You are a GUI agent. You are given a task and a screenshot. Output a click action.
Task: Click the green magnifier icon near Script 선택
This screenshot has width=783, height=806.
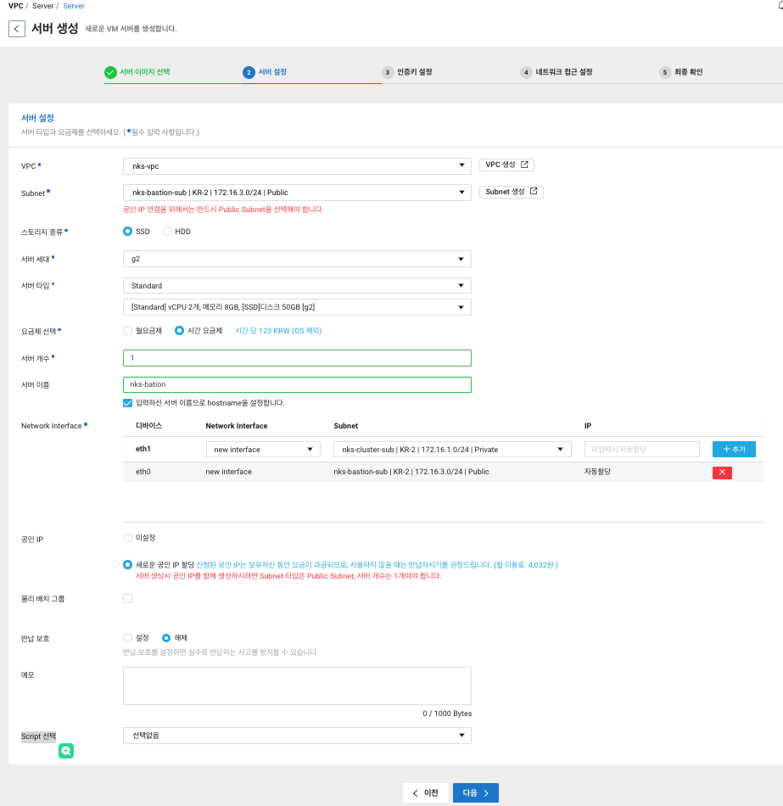coord(66,751)
